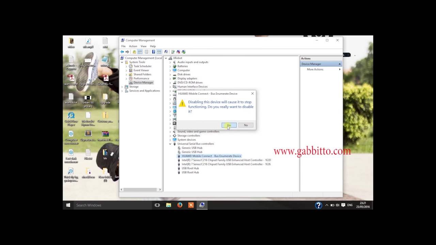Viewport: 436px width, 245px height.
Task: Open the Action Center notifications icon
Action: click(x=343, y=205)
